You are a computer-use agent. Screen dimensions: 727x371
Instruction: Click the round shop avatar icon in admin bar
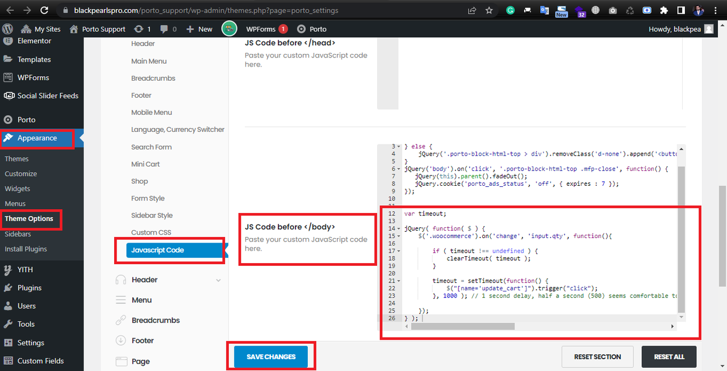pyautogui.click(x=229, y=29)
